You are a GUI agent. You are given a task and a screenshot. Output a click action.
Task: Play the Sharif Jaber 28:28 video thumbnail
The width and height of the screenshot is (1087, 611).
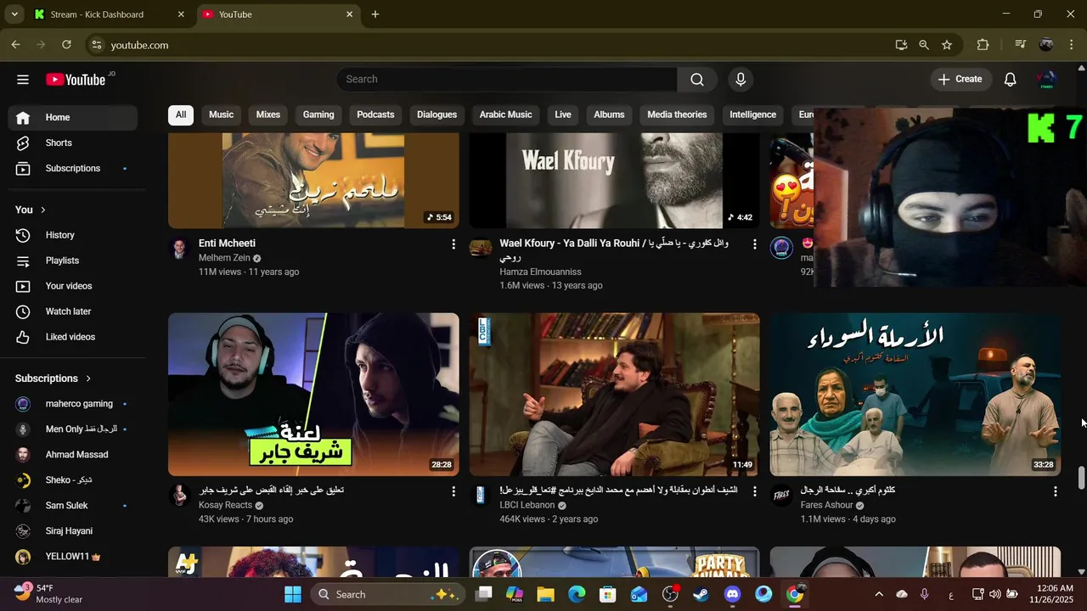(x=313, y=395)
